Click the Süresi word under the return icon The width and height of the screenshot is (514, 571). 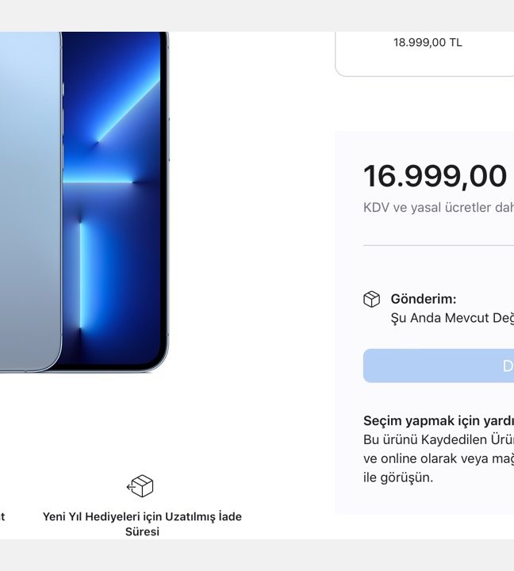pos(142,531)
